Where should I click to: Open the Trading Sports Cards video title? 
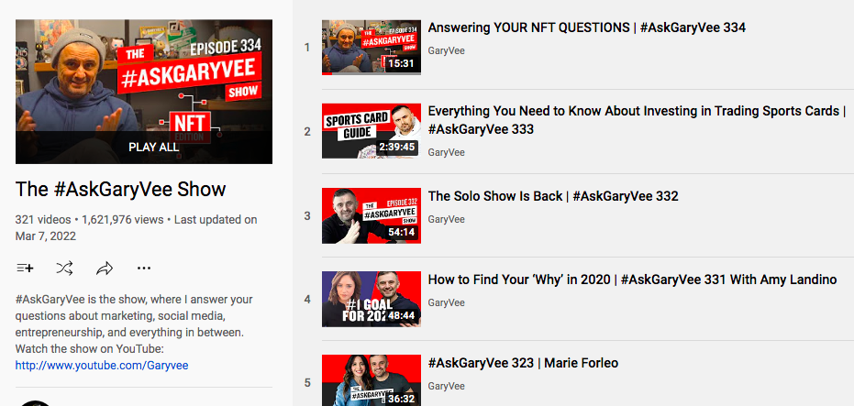point(637,120)
